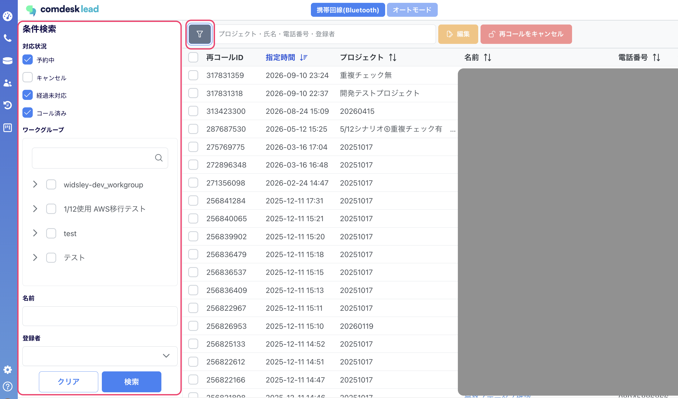Open the settings gear icon in sidebar
The width and height of the screenshot is (678, 399).
coord(7,369)
